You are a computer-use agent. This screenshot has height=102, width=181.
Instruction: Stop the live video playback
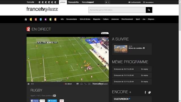[x=29, y=84]
